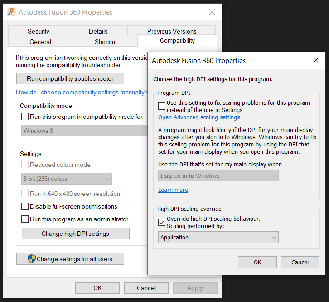Expand the Application scaling dropdown
The width and height of the screenshot is (329, 302).
coord(218,237)
